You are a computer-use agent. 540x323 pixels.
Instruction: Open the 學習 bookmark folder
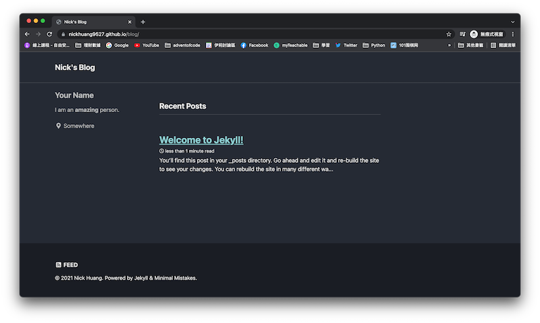pos(321,45)
